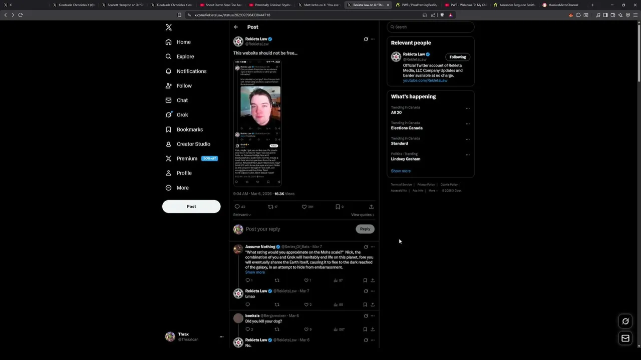Click the Post your reply field

(298, 229)
